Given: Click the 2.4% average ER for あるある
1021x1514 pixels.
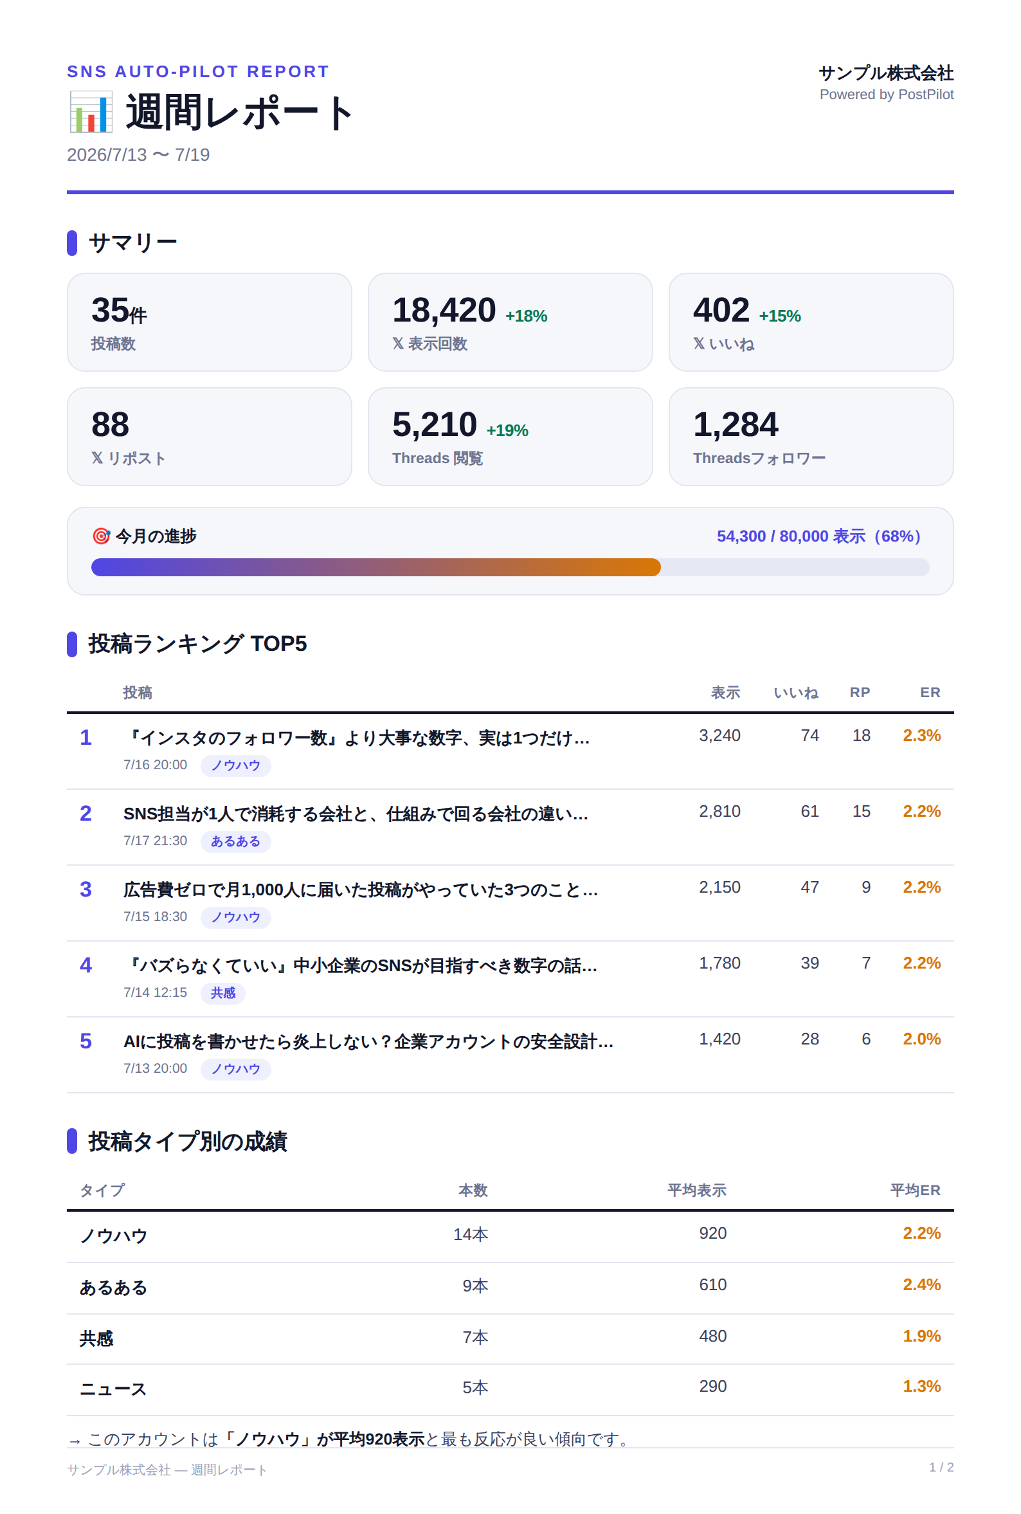Looking at the screenshot, I should [x=921, y=1285].
